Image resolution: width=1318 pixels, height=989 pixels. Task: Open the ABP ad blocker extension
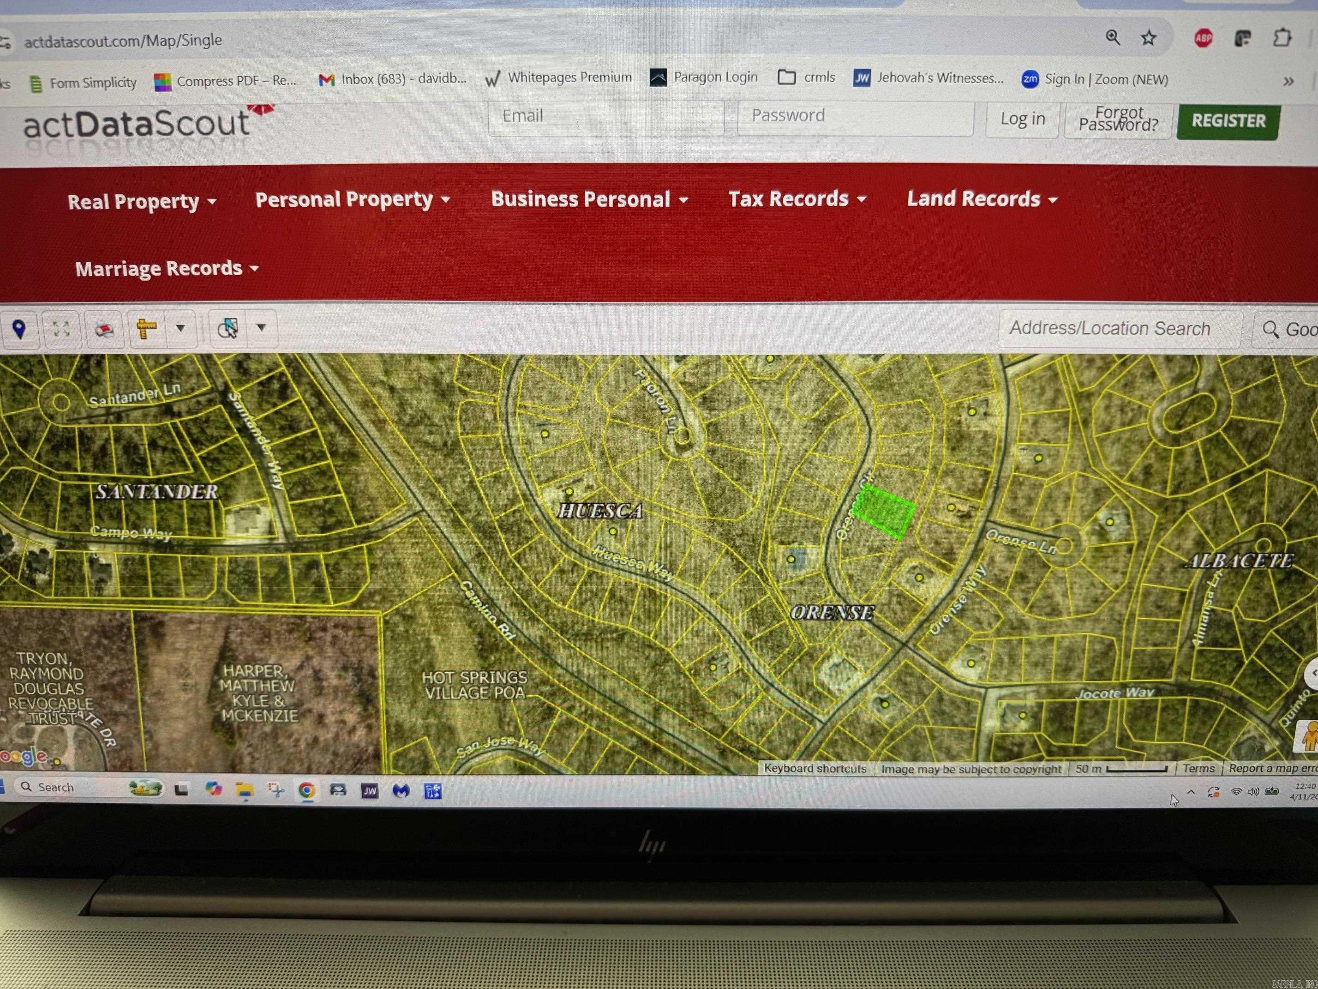[x=1203, y=39]
